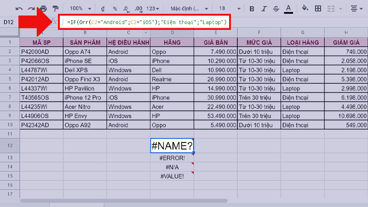The height and width of the screenshot is (207, 368).
Task: Open the 123 number format dropdown
Action: point(153,9)
